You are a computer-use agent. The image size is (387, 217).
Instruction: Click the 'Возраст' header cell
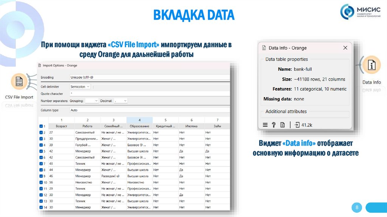click(62, 126)
